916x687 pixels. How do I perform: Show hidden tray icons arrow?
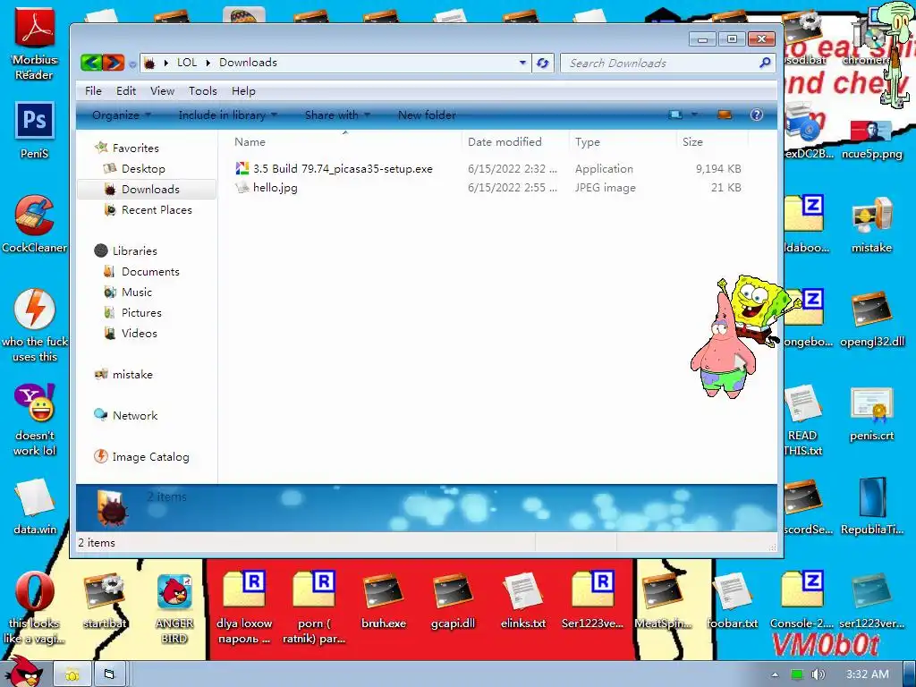pos(775,674)
